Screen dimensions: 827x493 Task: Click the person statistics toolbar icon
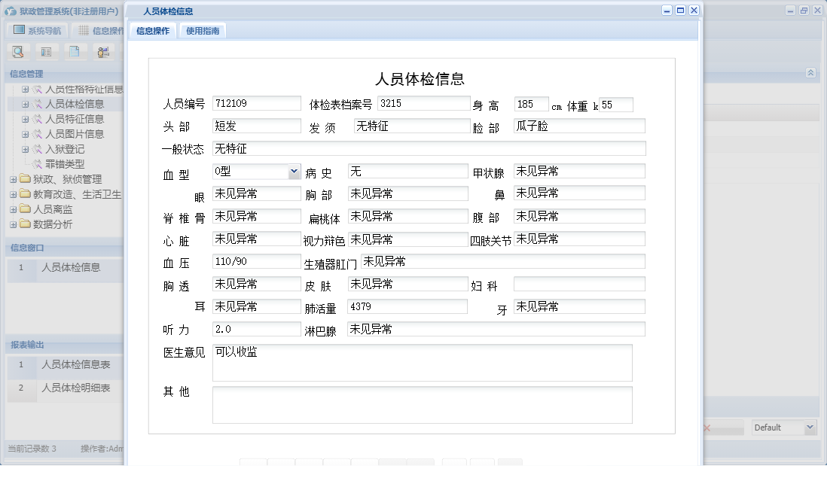coord(103,52)
